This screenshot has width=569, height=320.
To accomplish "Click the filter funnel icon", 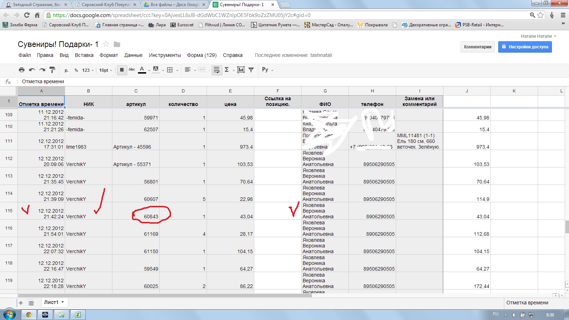I will pos(251,70).
